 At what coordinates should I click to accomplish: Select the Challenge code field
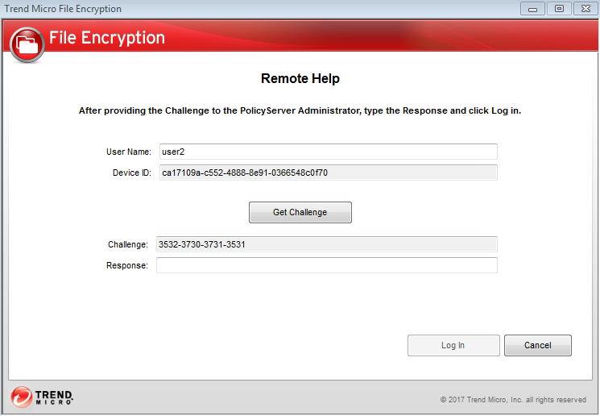tap(326, 244)
